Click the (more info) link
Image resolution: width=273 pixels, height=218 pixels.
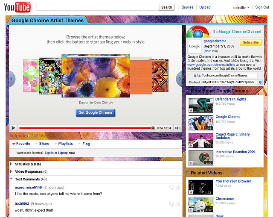211,51
